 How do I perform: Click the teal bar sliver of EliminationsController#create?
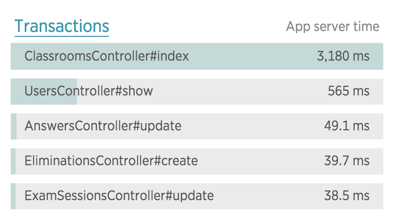point(13,161)
